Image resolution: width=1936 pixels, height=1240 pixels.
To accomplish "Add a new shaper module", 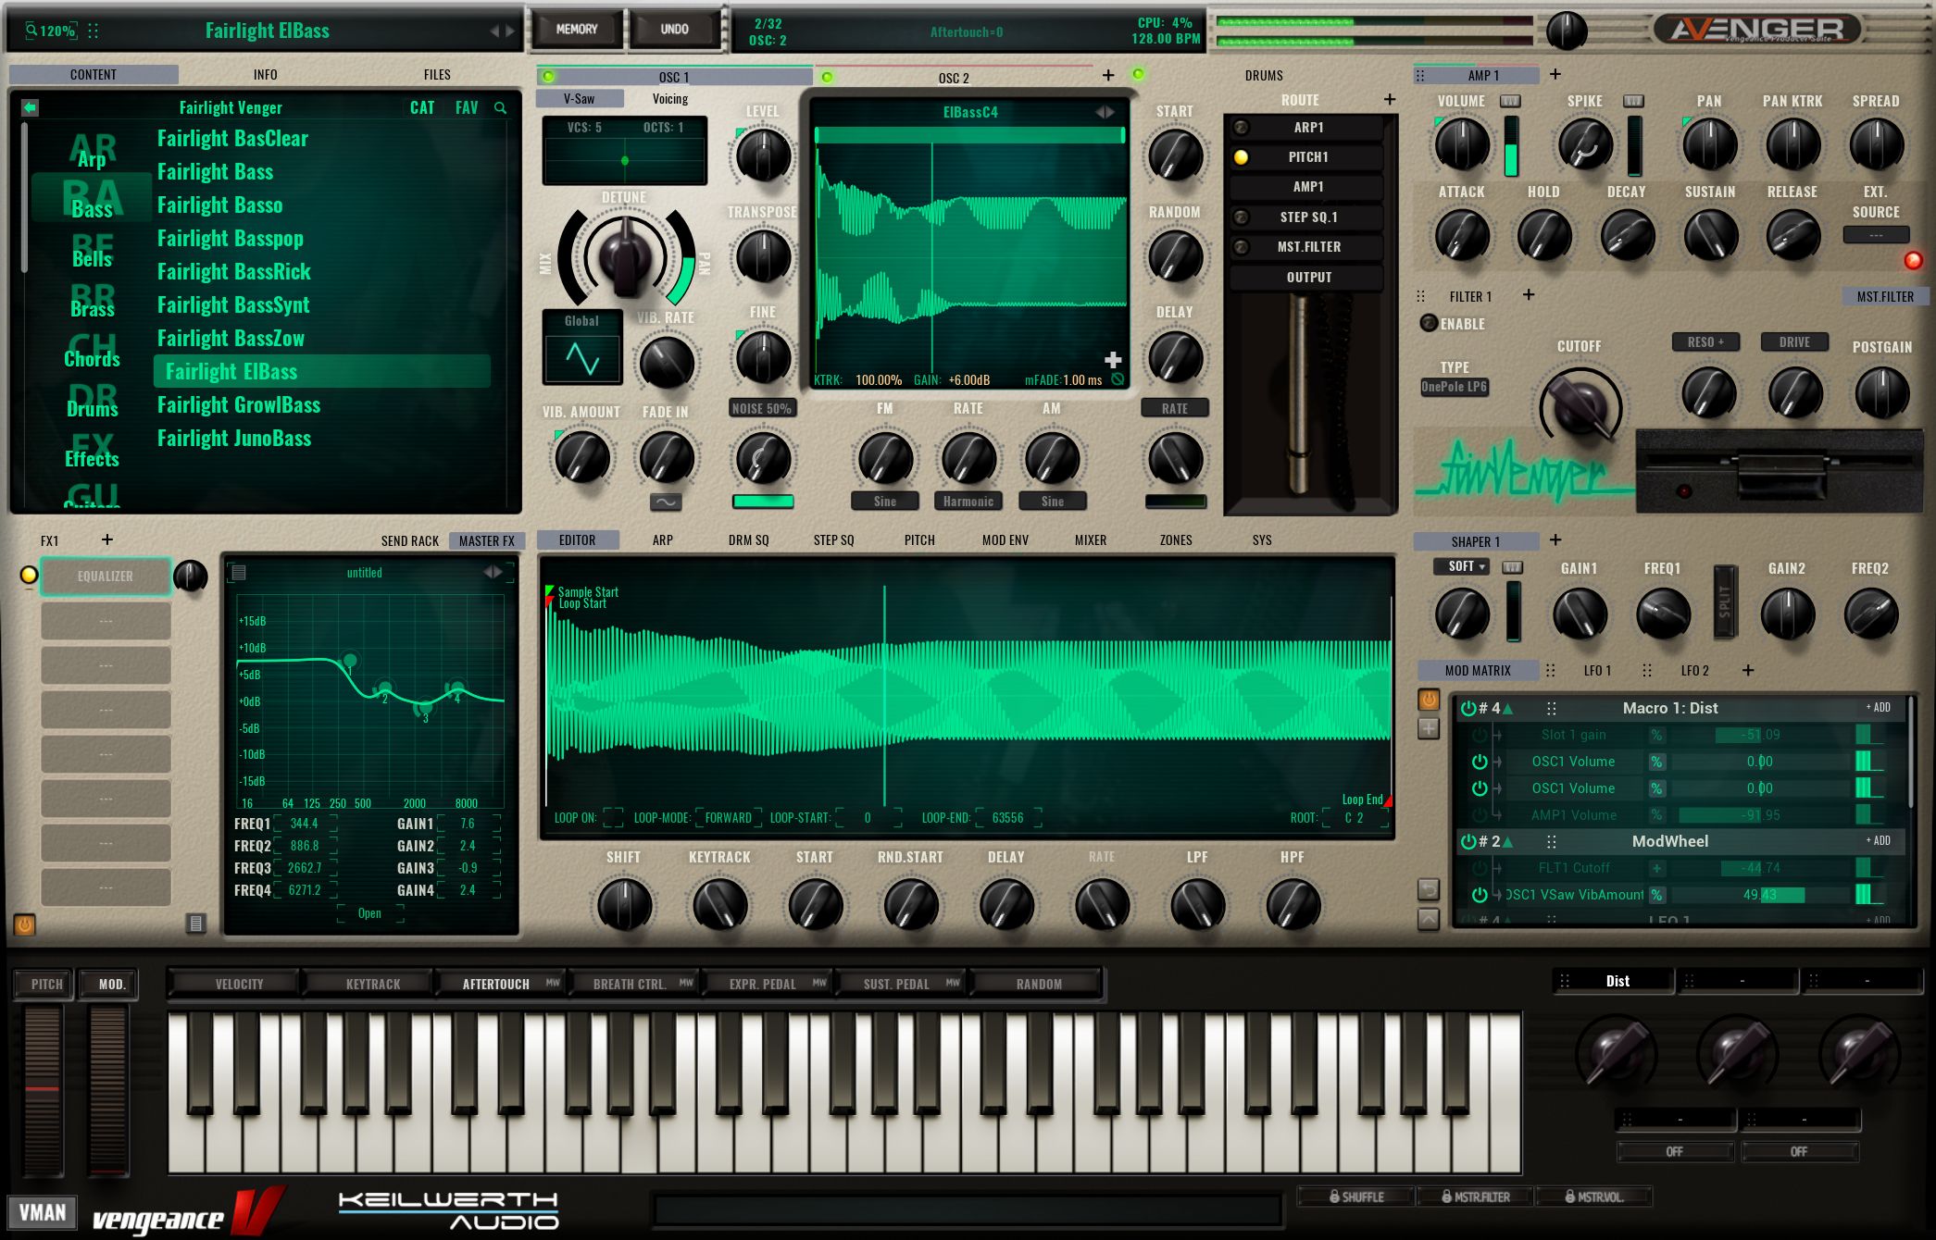I will point(1555,539).
